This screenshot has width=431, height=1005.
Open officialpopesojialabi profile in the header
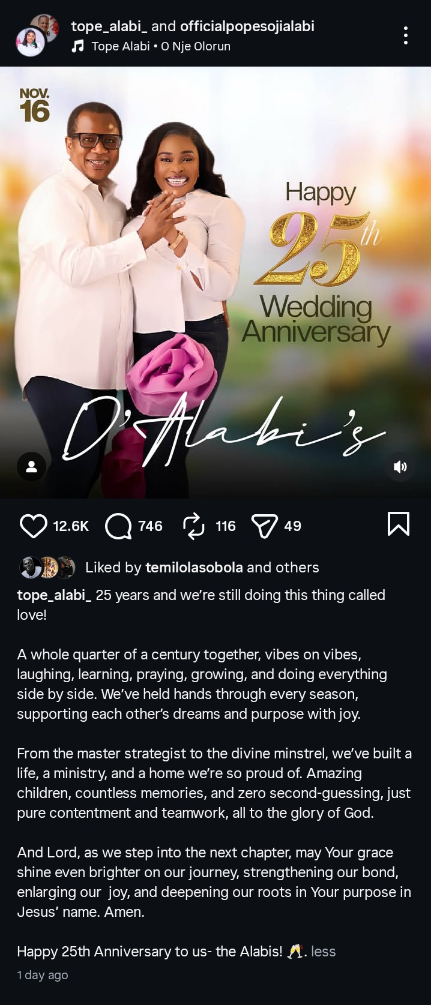[x=247, y=26]
